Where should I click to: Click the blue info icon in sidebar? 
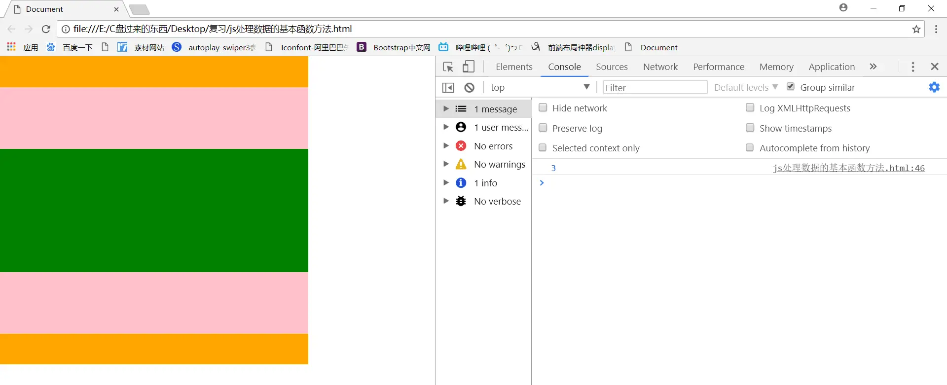click(x=461, y=183)
